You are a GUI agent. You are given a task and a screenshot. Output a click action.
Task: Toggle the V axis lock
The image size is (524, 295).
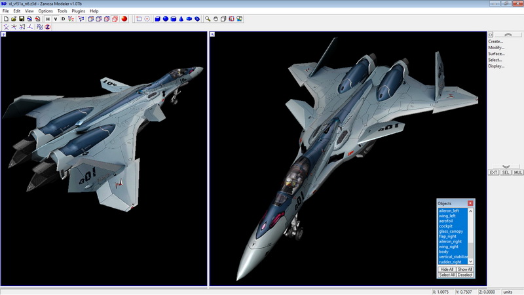(x=56, y=19)
